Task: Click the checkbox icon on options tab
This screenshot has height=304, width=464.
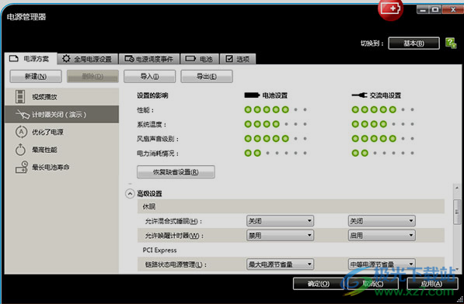Action: click(x=229, y=59)
